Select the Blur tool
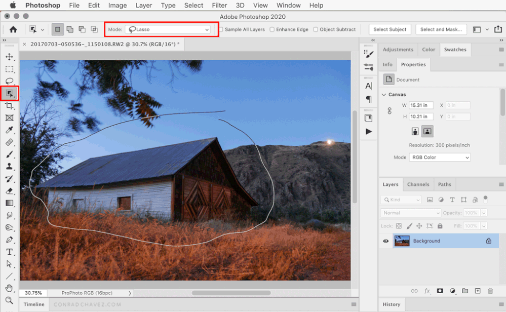This screenshot has width=506, height=312. pyautogui.click(x=9, y=215)
